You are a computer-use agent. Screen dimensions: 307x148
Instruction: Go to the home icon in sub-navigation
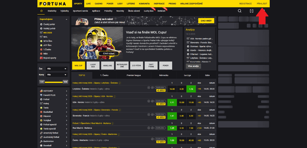click(41, 11)
